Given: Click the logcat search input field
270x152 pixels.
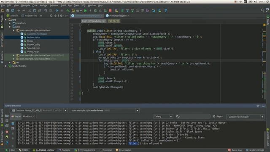Looking at the screenshot, I should (193, 117).
